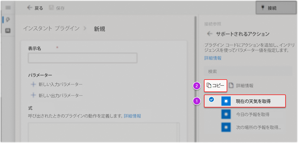Image resolution: width=298 pixels, height=143 pixels.
Task: Click the 検索 search box
Action: pos(248,71)
